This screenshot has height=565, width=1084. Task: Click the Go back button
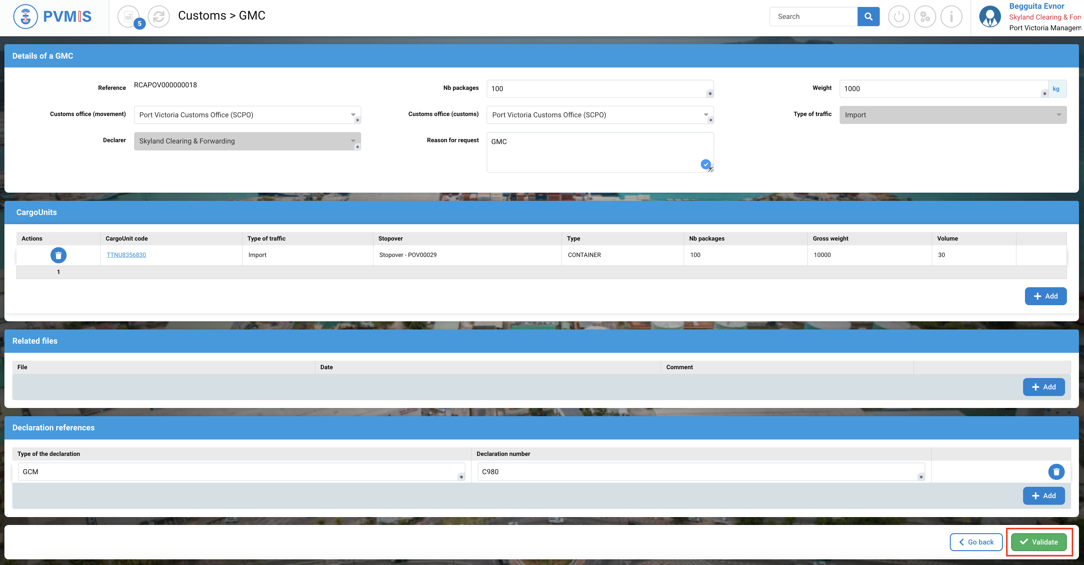point(976,542)
